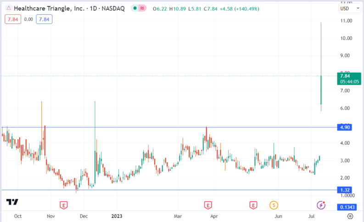Viewport: 364px width, 222px height.
Task: Click the purple lightning event icon in July
Action: 321,205
